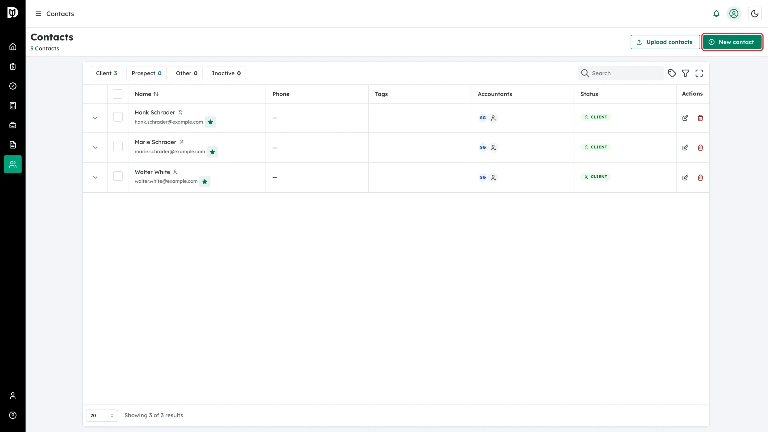Switch to the Inactive tab
Screen dimensions: 768x432
[x=226, y=73]
